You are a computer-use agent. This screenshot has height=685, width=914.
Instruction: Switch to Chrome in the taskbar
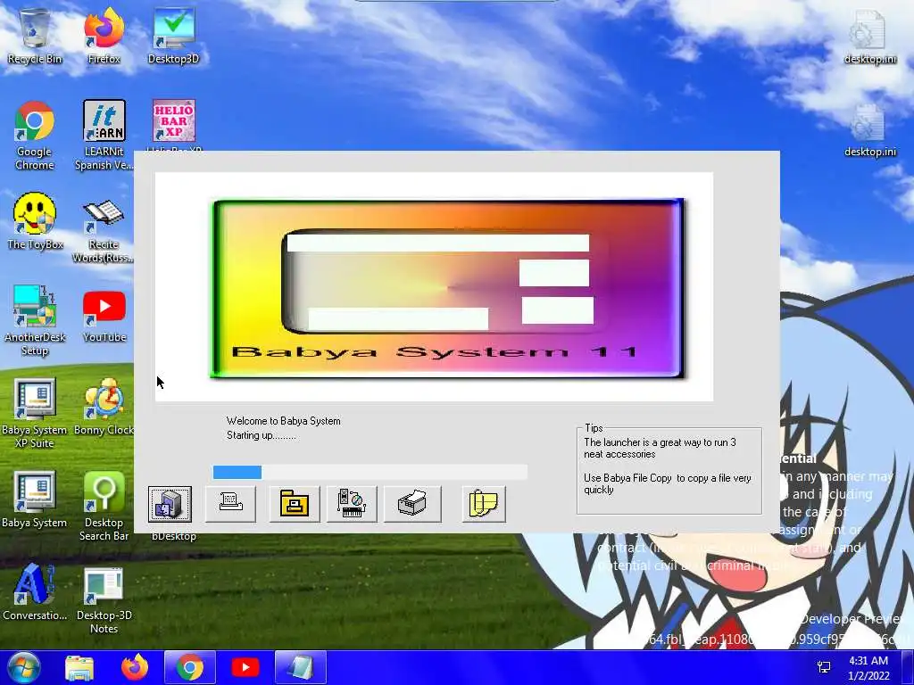coord(190,667)
